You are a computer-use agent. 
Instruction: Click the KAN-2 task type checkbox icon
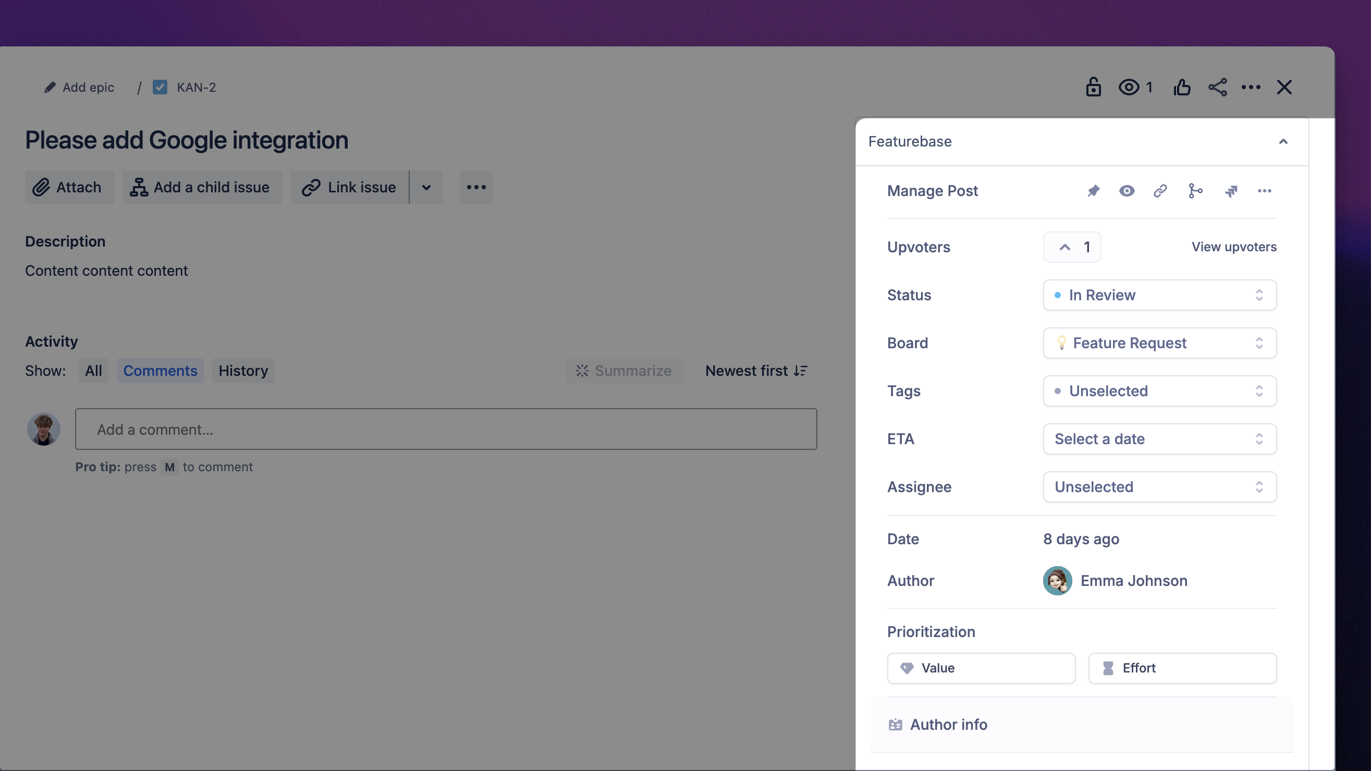160,87
